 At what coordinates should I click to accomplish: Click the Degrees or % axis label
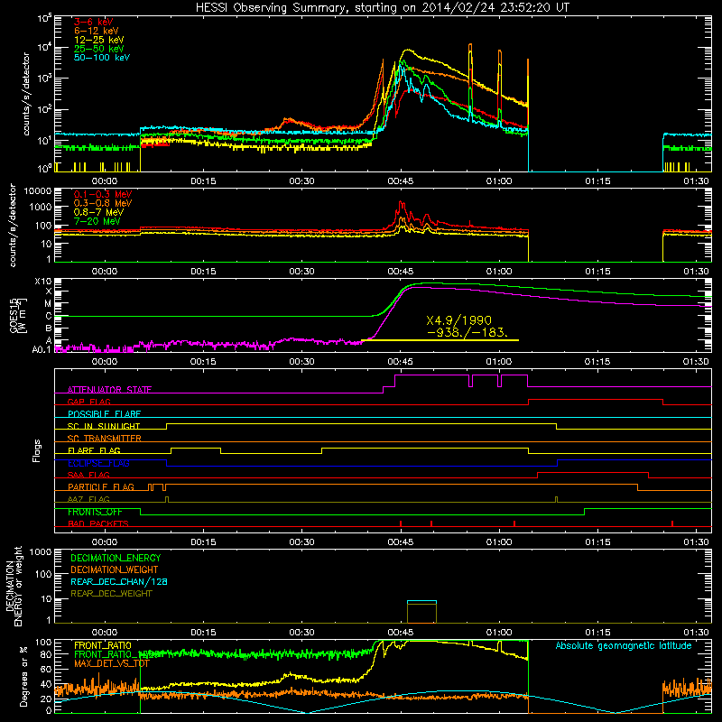[x=24, y=676]
